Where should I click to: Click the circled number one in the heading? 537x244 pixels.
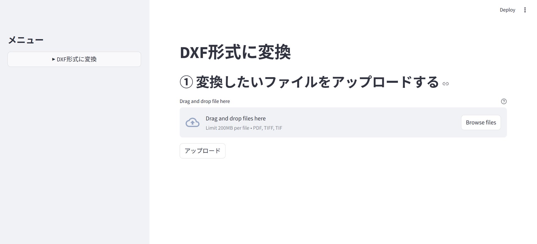(x=186, y=82)
